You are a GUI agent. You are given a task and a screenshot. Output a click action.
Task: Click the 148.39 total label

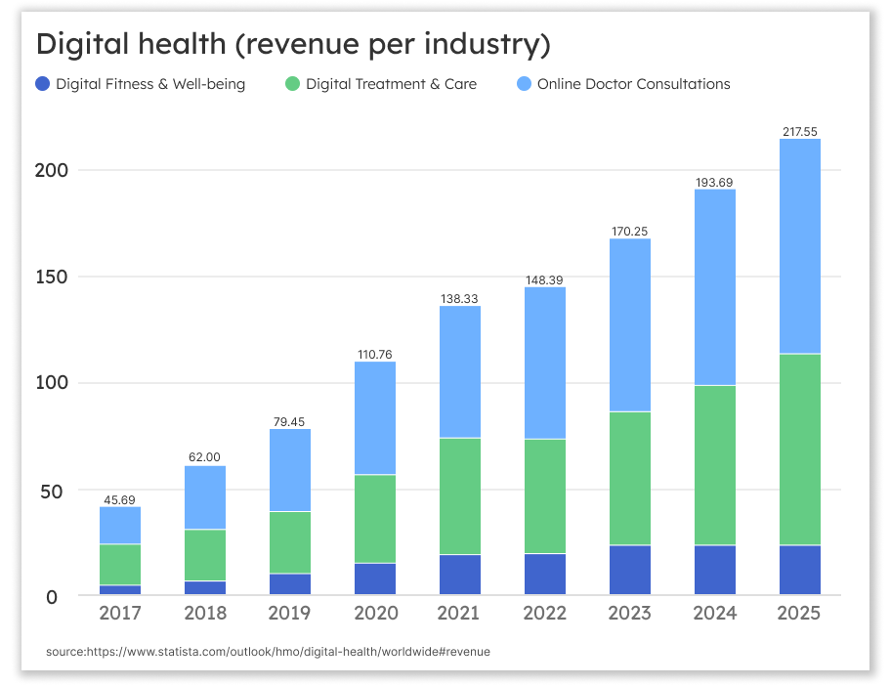coord(544,279)
